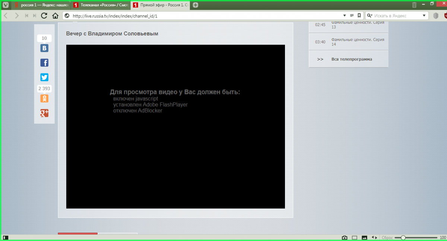Open the closed tabs trash can
The width and height of the screenshot is (447, 241).
[414, 5]
